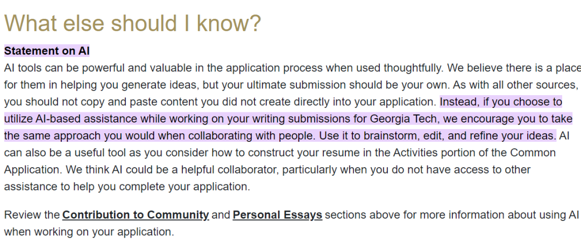Image resolution: width=581 pixels, height=244 pixels.
Task: Click the "What else should I know?" heading
Action: [x=132, y=23]
